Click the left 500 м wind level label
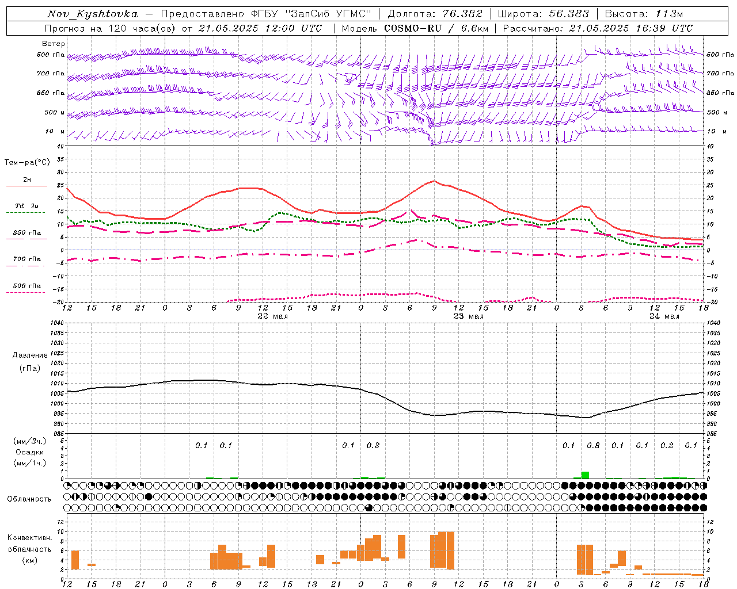This screenshot has width=737, height=589. (55, 112)
